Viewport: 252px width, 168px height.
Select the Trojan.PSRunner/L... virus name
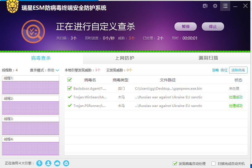90,106
